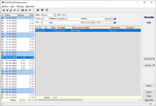Open the arrow next to Sestavy
Viewport: 156px width, 106px height.
pos(154,65)
